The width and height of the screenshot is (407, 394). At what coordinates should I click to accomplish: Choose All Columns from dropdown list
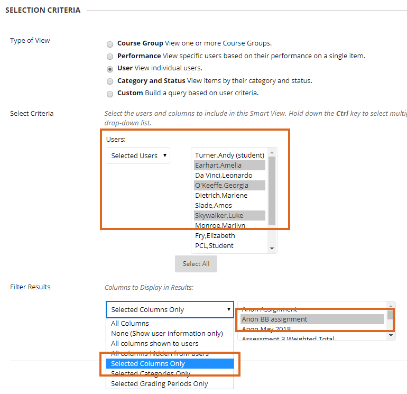pyautogui.click(x=130, y=323)
